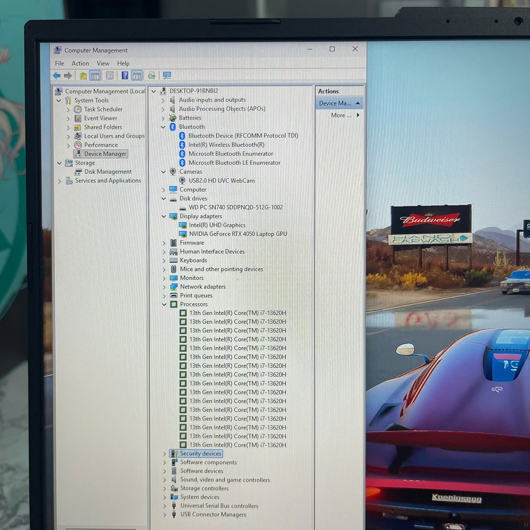Select the NVIDIA GeForce RTX 4050 Laptop GPU
530x530 pixels.
[237, 234]
